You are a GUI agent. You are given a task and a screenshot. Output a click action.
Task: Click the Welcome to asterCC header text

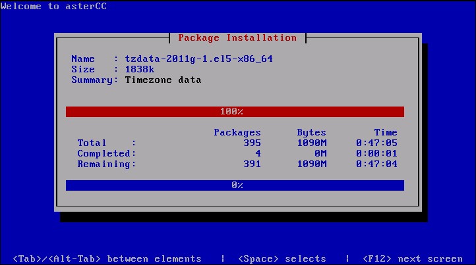(x=53, y=7)
